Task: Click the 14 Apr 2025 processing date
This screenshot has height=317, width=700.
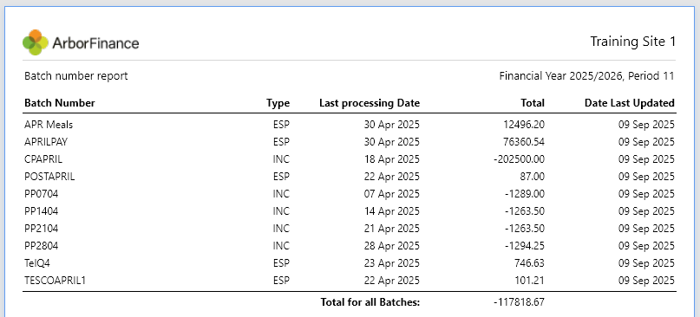Action: click(392, 211)
